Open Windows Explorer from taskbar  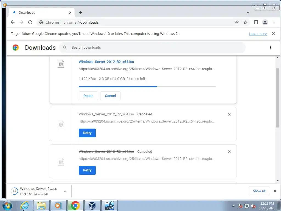(41, 206)
